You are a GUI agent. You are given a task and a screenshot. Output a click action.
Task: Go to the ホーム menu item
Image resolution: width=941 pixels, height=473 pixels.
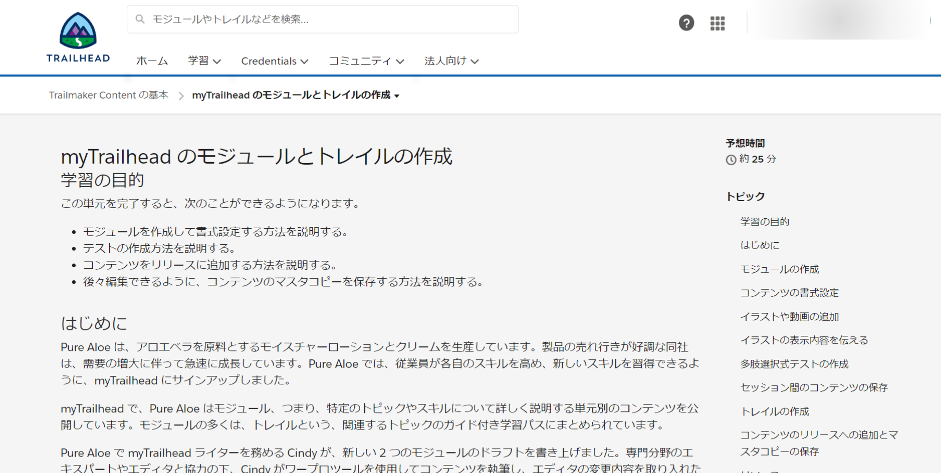click(152, 61)
